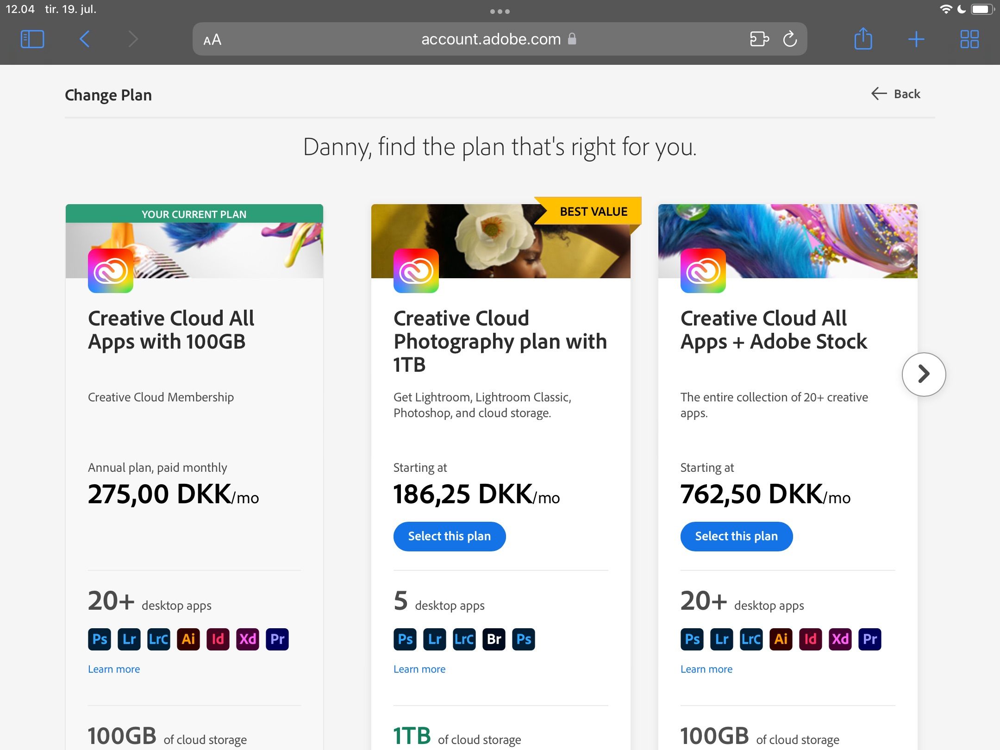Tap the Lightroom icon in the Photography plan

point(435,639)
